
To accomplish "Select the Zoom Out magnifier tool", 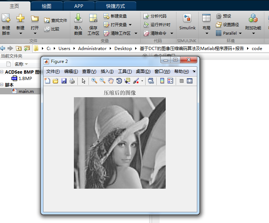I will click(103, 81).
